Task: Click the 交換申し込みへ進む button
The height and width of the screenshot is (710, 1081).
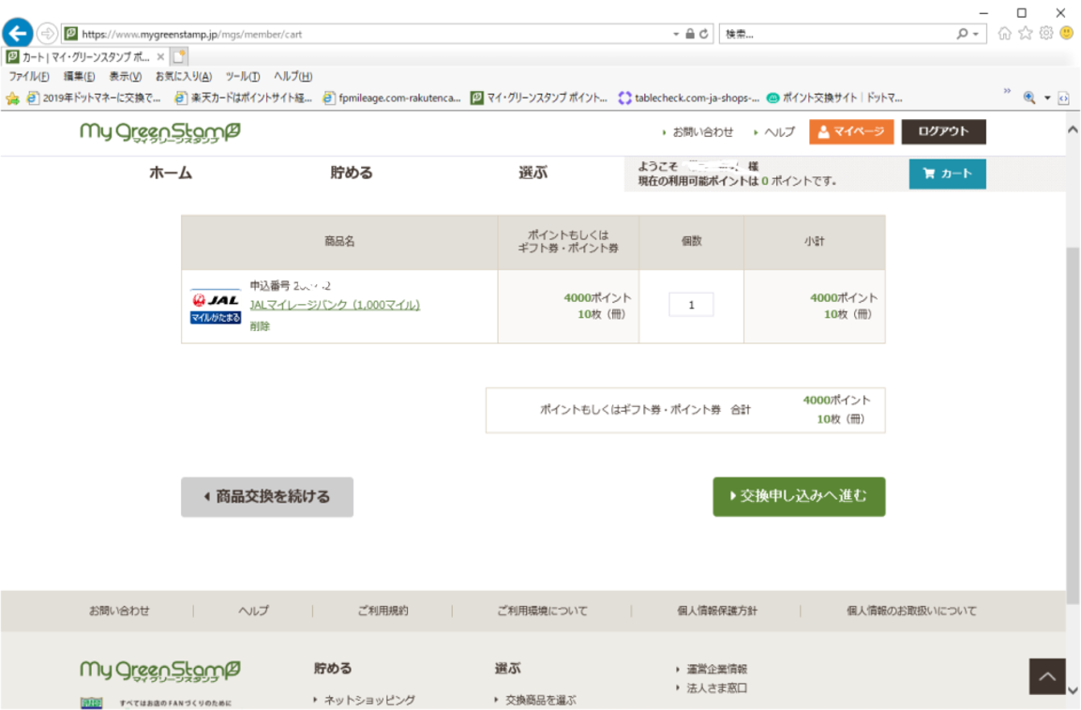Action: 798,497
